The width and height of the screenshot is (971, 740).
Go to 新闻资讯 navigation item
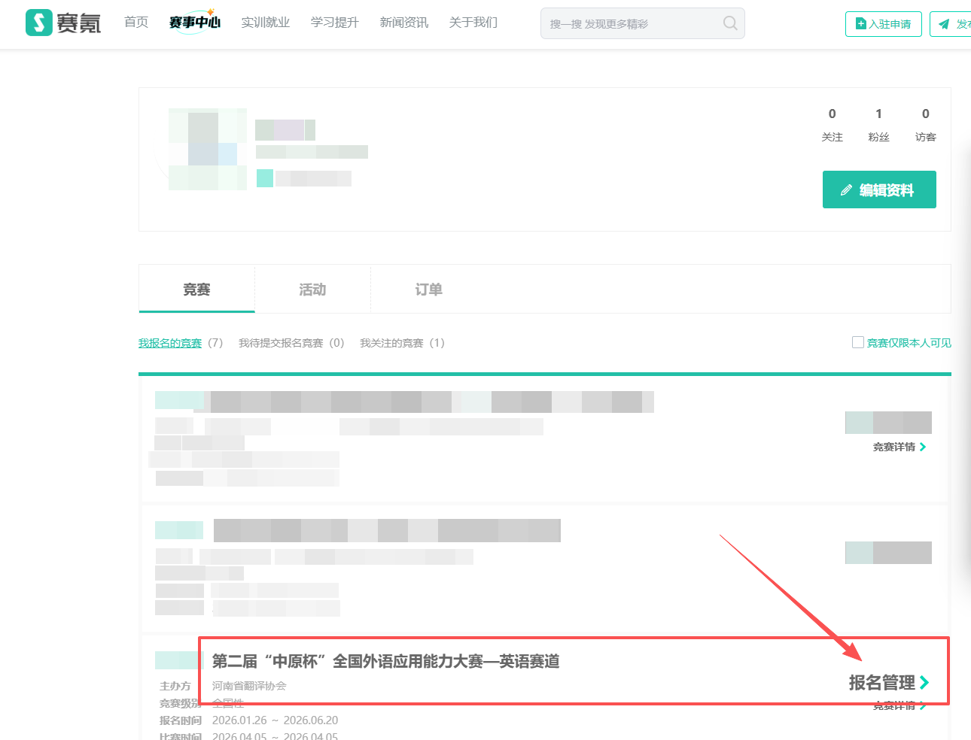coord(403,23)
